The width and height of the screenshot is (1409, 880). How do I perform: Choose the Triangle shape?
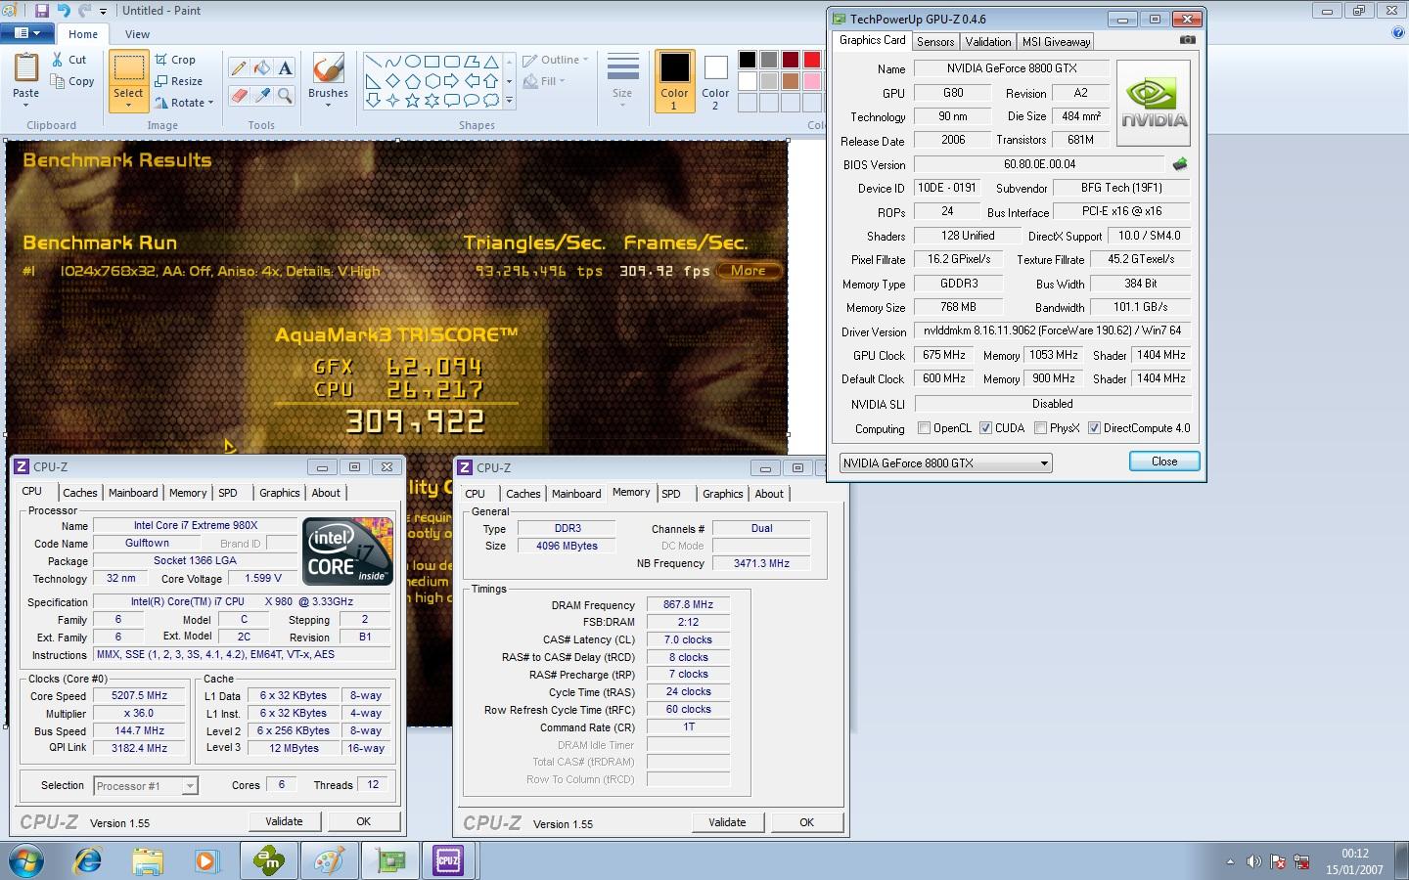pyautogui.click(x=491, y=61)
